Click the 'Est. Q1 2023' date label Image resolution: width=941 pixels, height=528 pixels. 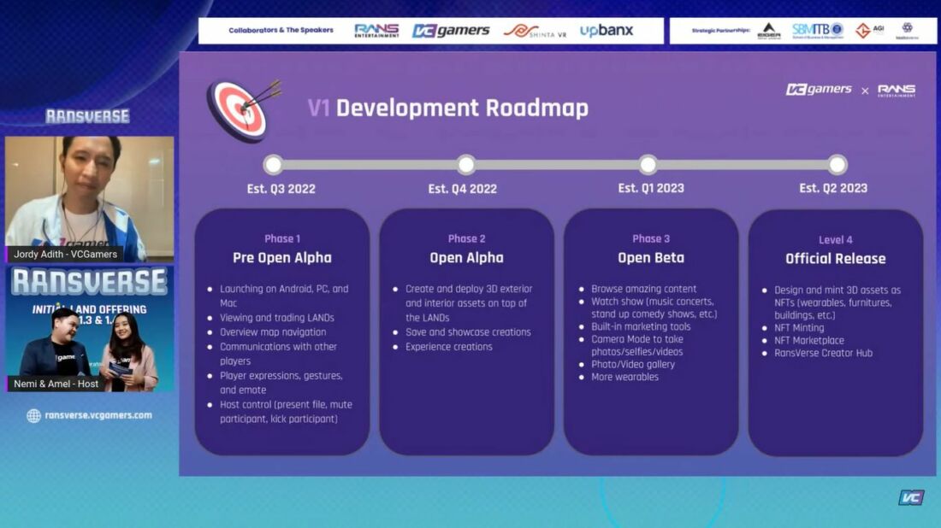pos(651,188)
